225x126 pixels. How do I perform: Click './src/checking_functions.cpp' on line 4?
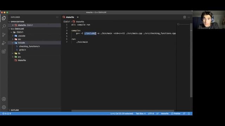(159, 34)
